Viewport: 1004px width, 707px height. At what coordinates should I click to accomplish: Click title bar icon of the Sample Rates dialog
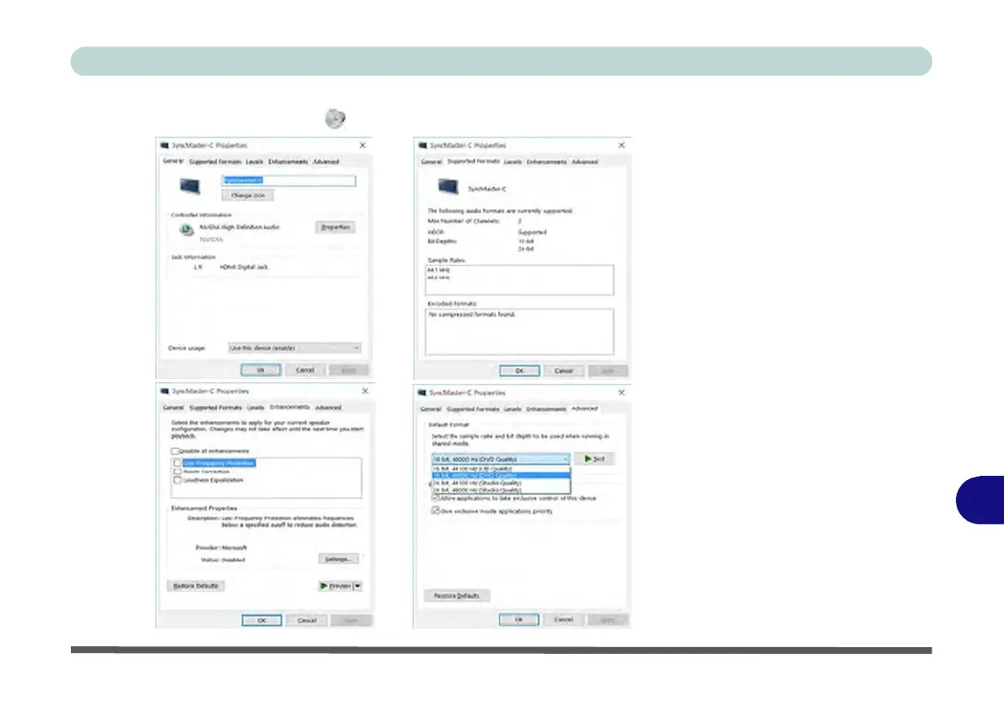[x=423, y=145]
